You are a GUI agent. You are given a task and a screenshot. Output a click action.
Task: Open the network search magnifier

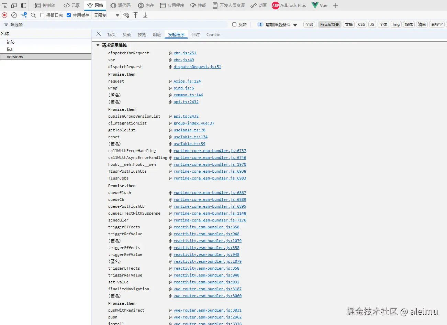(33, 15)
